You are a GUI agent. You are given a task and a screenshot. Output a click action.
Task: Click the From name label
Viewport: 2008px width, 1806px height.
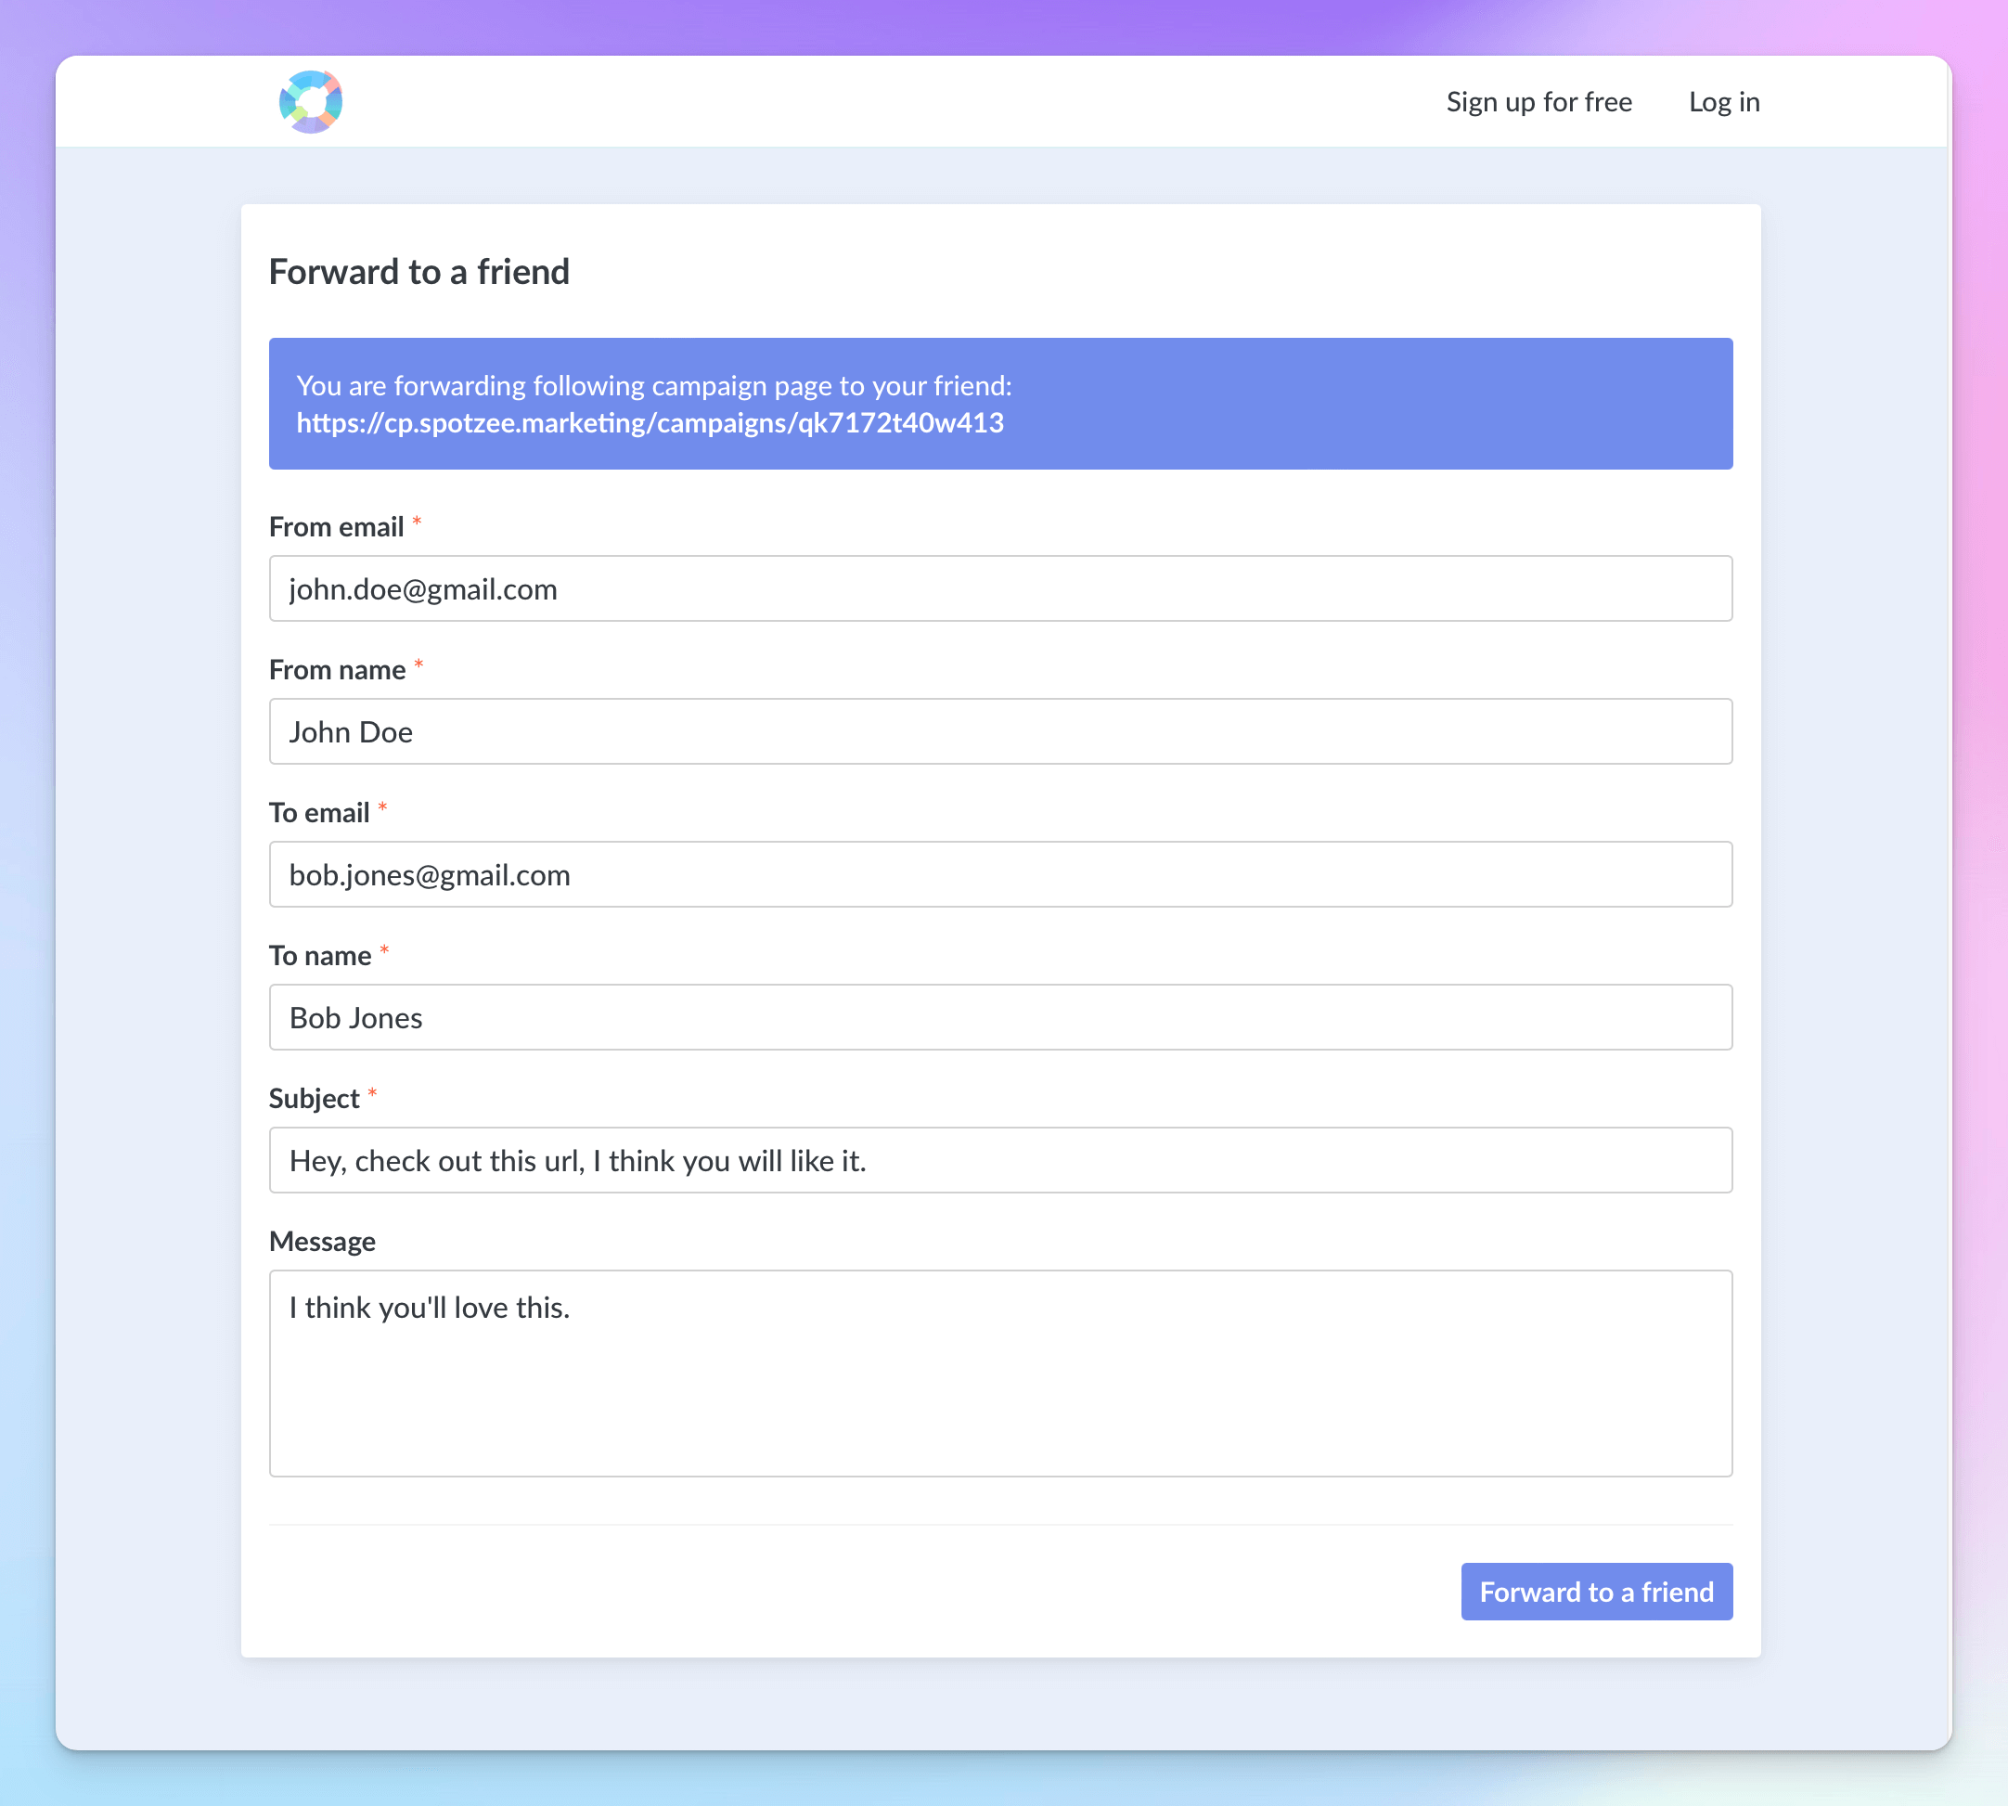pyautogui.click(x=338, y=670)
